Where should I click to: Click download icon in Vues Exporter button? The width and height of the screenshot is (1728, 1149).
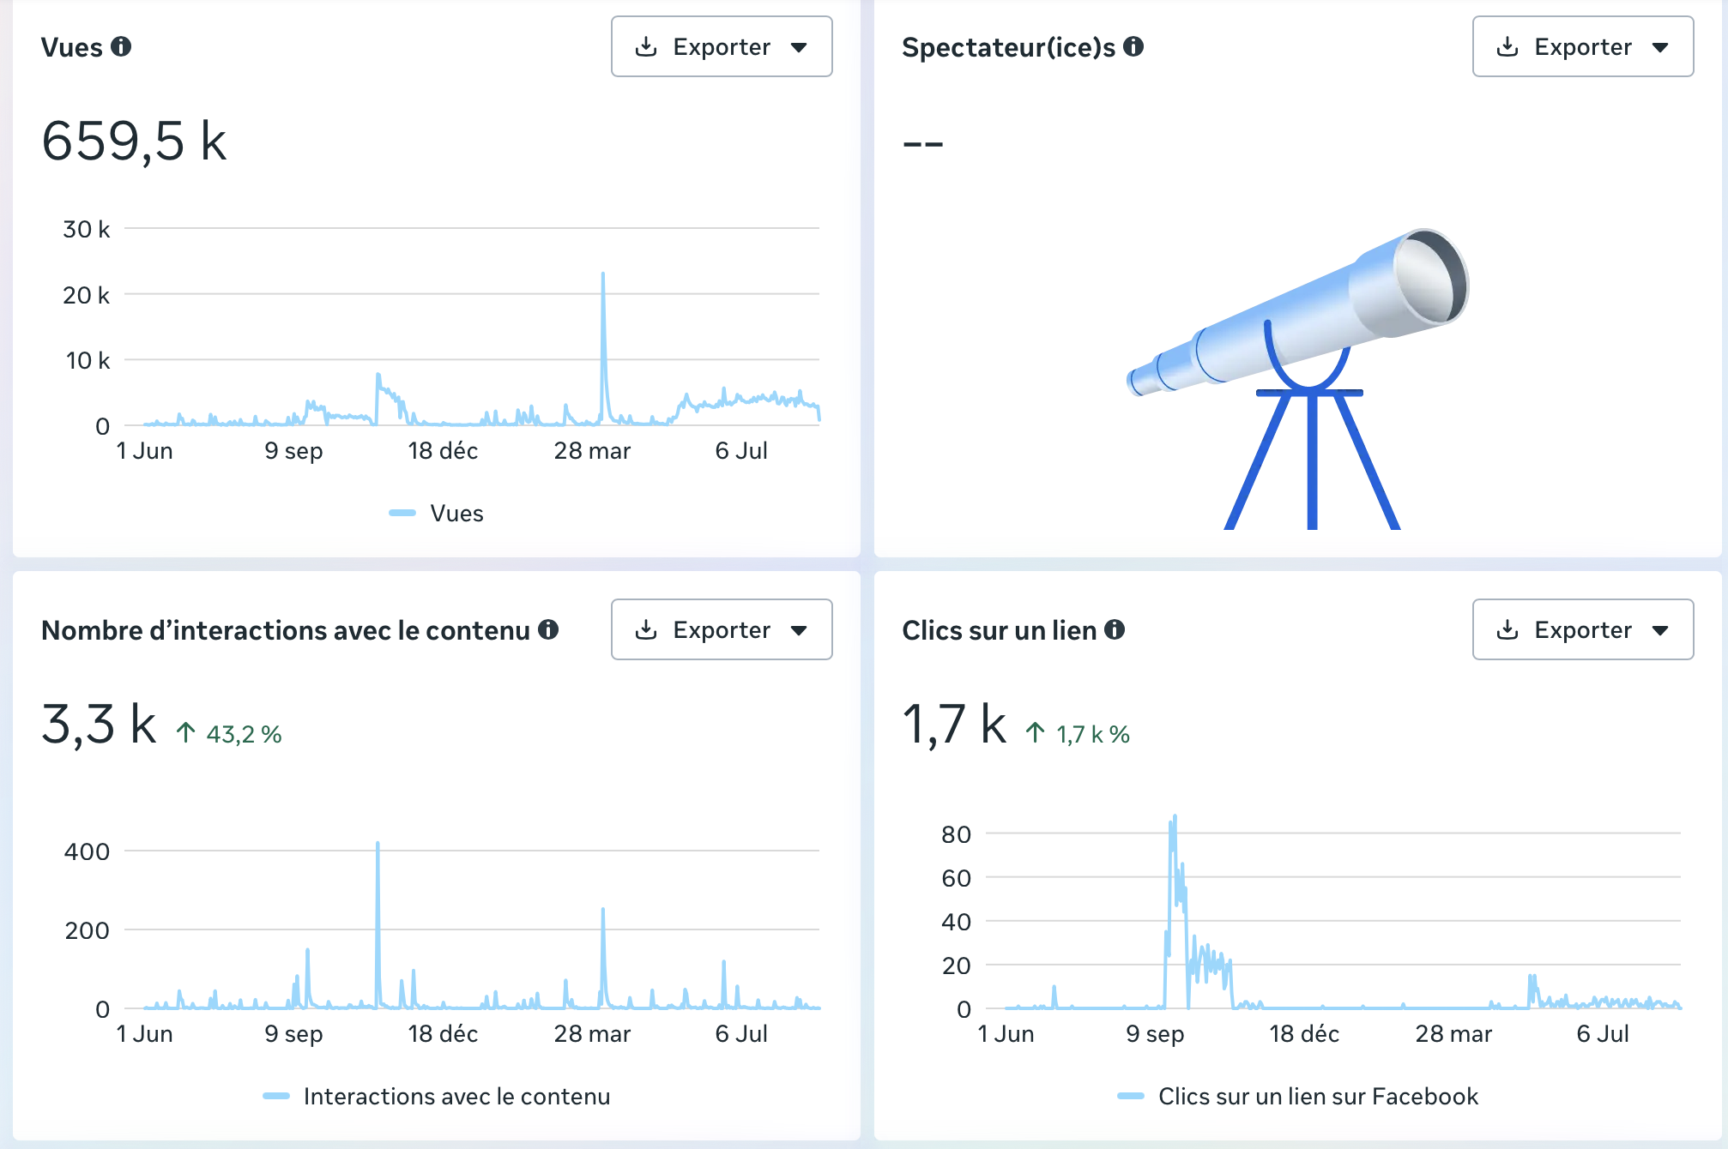tap(646, 46)
